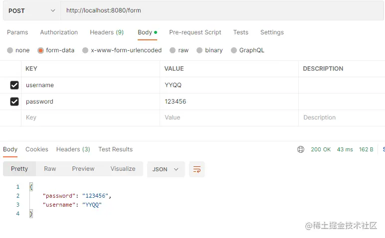Screen dimensions: 385x238
Task: Select the raw body type radio
Action: (x=173, y=50)
